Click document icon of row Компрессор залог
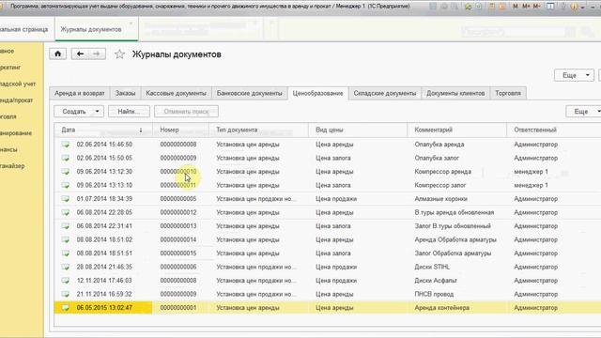 (x=66, y=185)
